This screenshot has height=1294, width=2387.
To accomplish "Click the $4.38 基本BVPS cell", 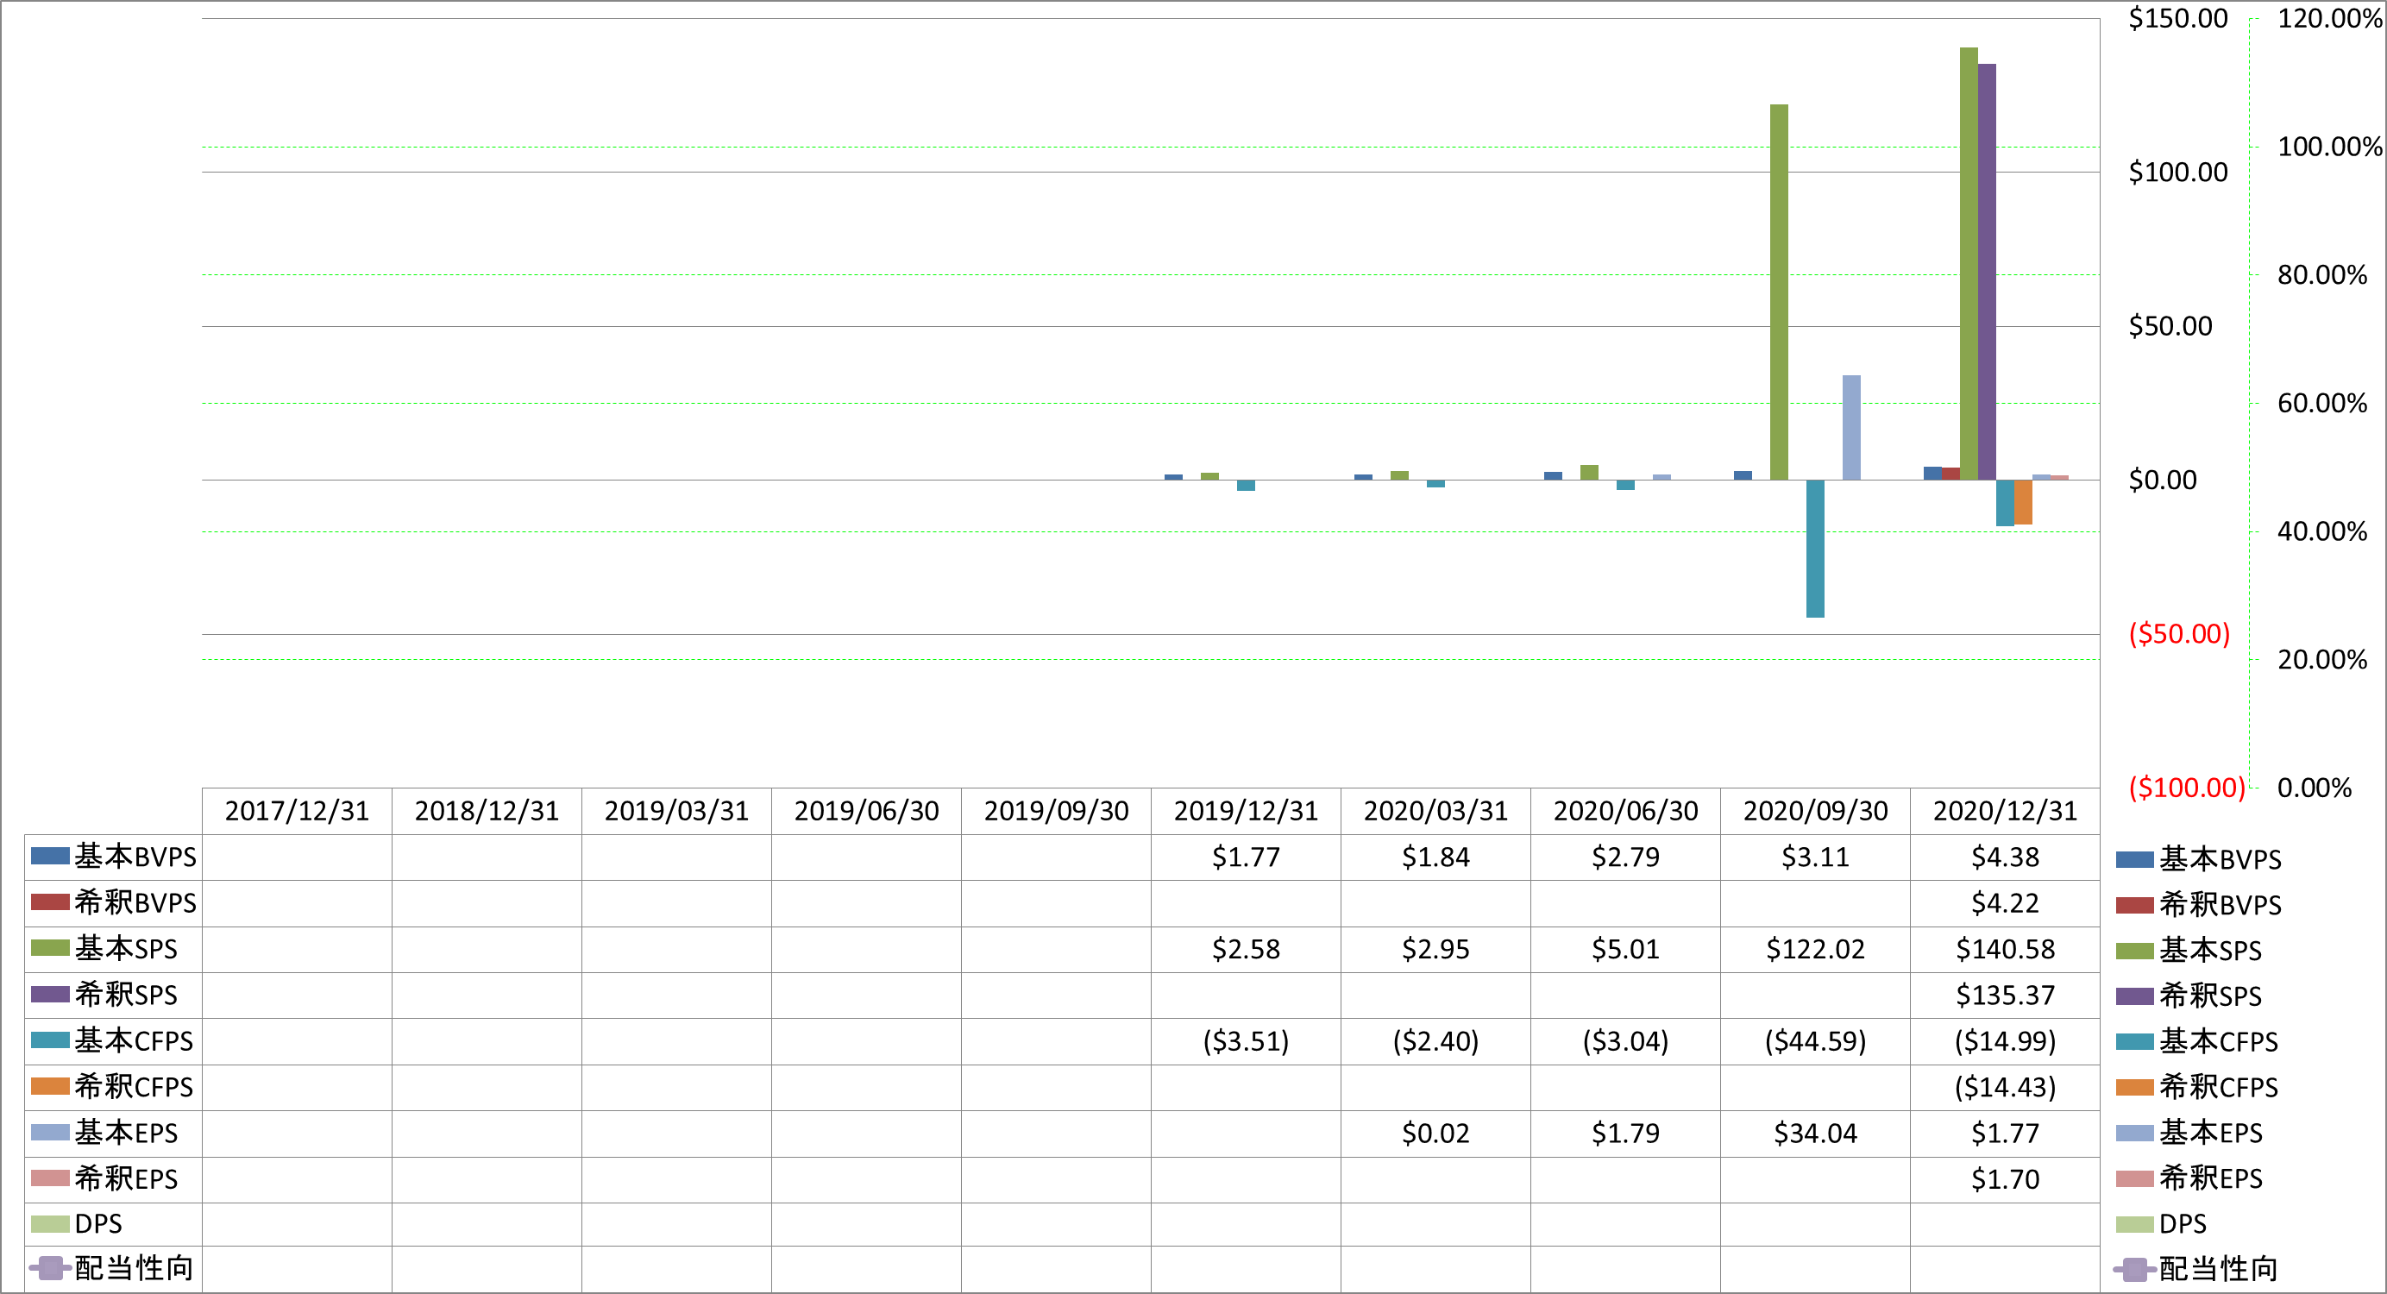I will tap(2005, 857).
